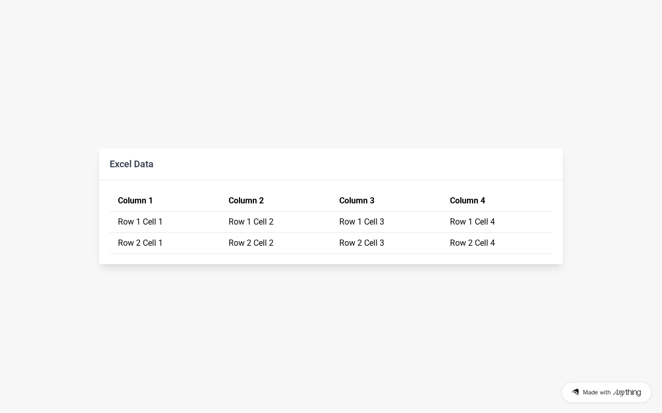The image size is (662, 413).
Task: Click the Column 4 header
Action: 468,201
